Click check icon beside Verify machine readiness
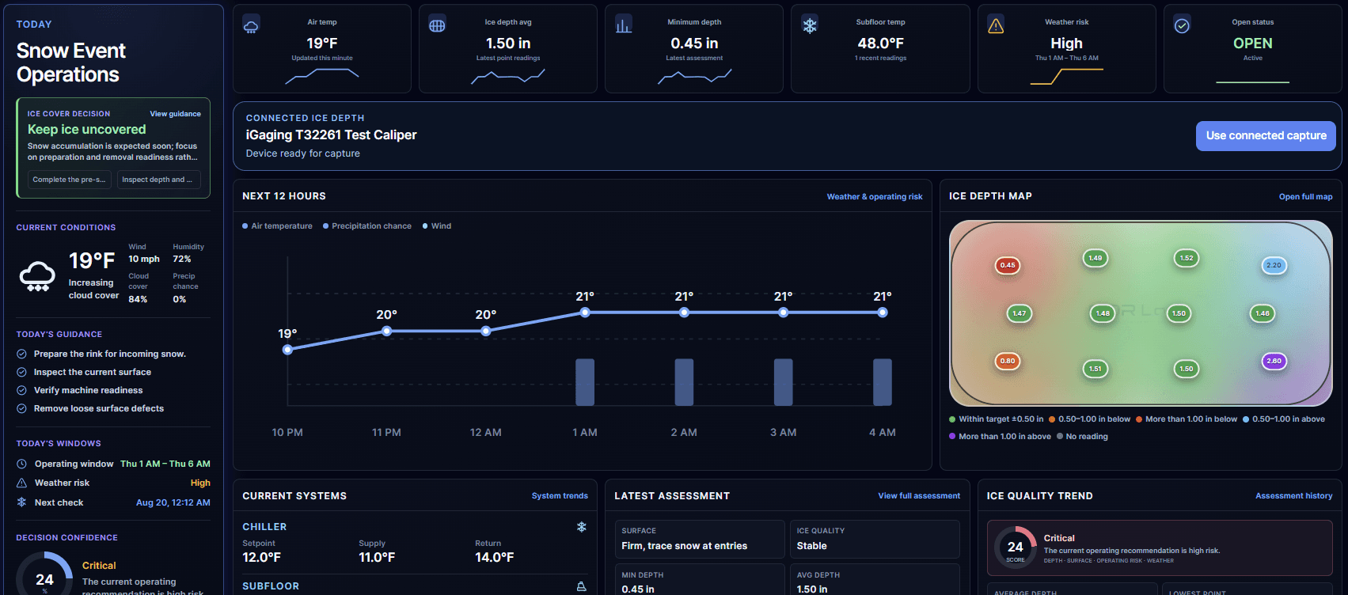The height and width of the screenshot is (595, 1348). pos(21,390)
